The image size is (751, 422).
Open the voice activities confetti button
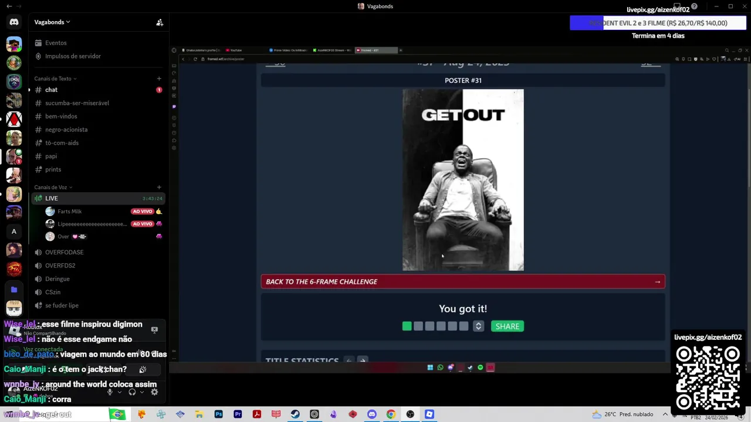tap(143, 369)
